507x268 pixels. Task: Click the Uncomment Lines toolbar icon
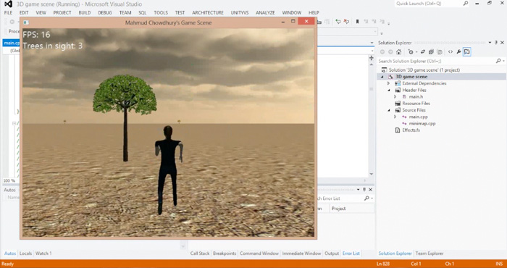tap(346, 22)
